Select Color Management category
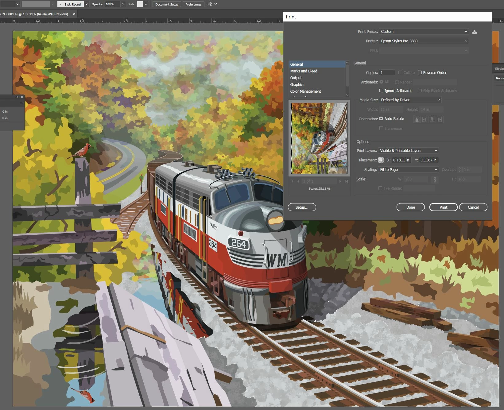 click(x=317, y=91)
